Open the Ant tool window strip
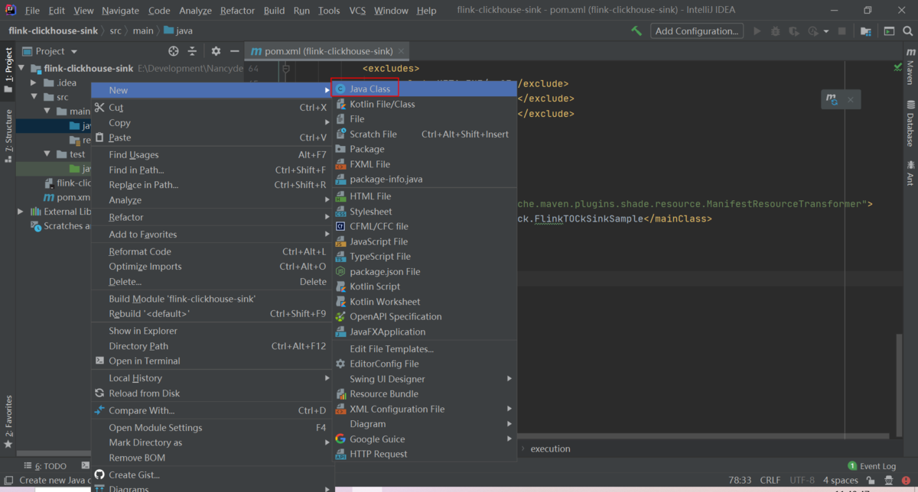The height and width of the screenshot is (492, 918). point(910,173)
